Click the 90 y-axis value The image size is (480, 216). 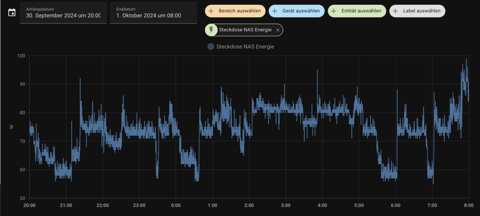tap(23, 84)
